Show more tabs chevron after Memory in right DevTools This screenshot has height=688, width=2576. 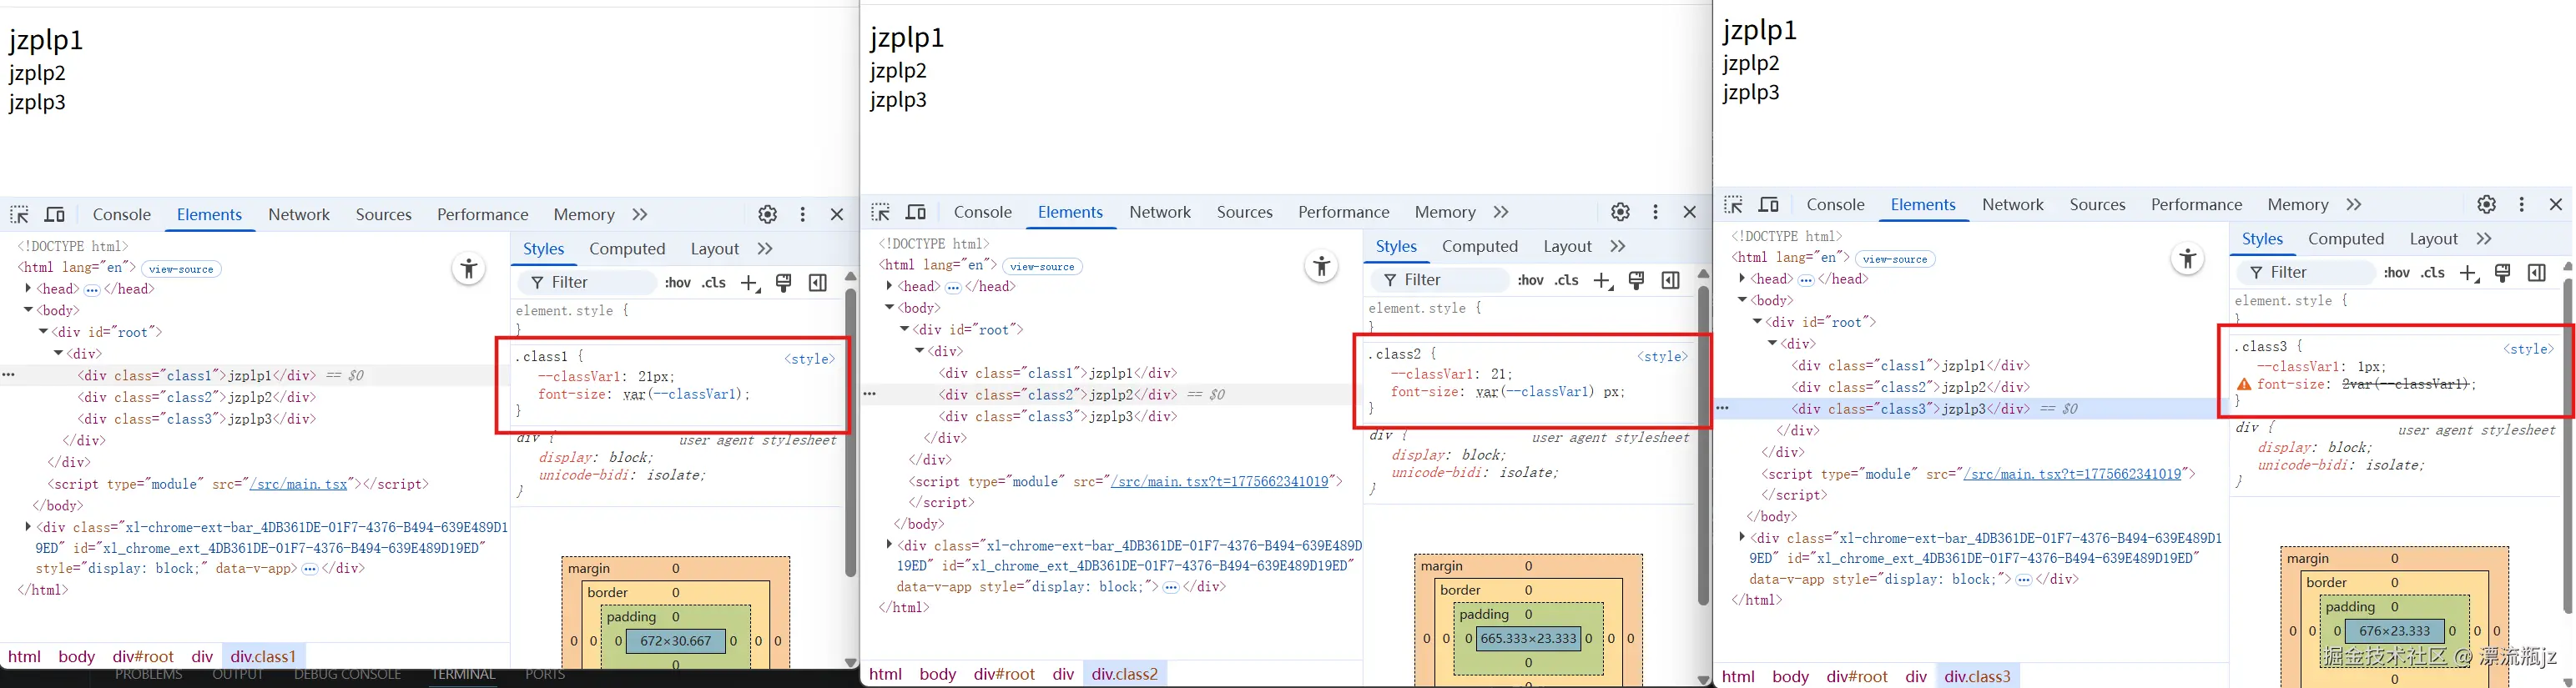(2354, 205)
